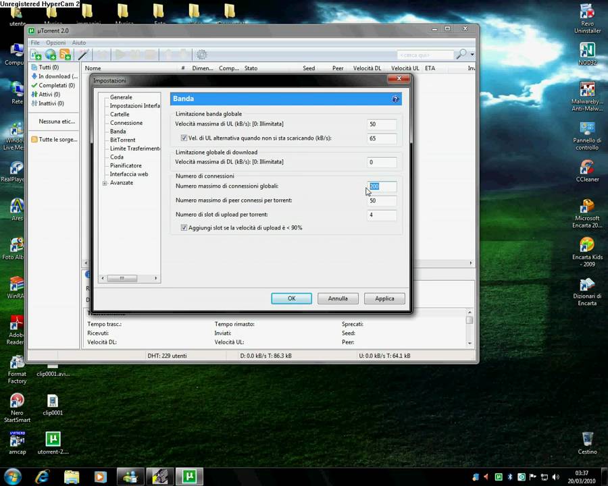Select Pianificatore in settings tree
This screenshot has height=486, width=608.
(x=126, y=165)
